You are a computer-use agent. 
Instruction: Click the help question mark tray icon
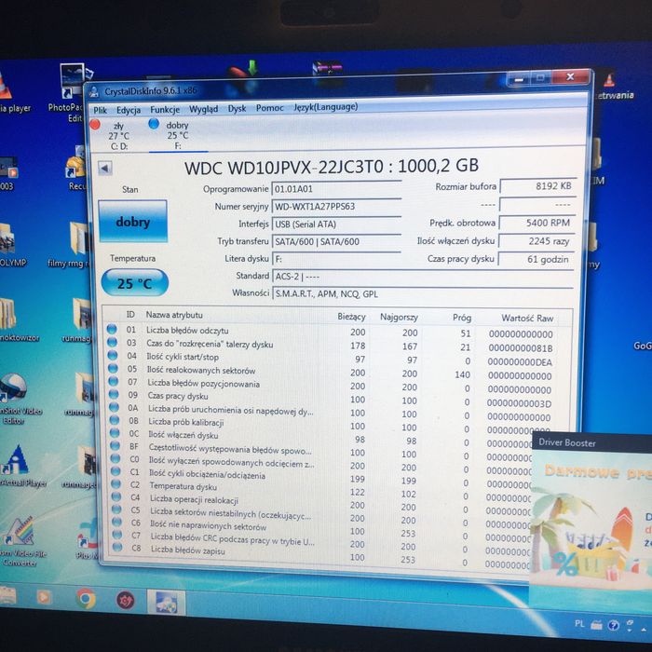tap(613, 625)
